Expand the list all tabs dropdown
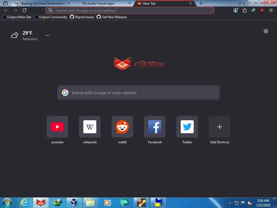Screen dimensions: 277x208 (241, 3)
